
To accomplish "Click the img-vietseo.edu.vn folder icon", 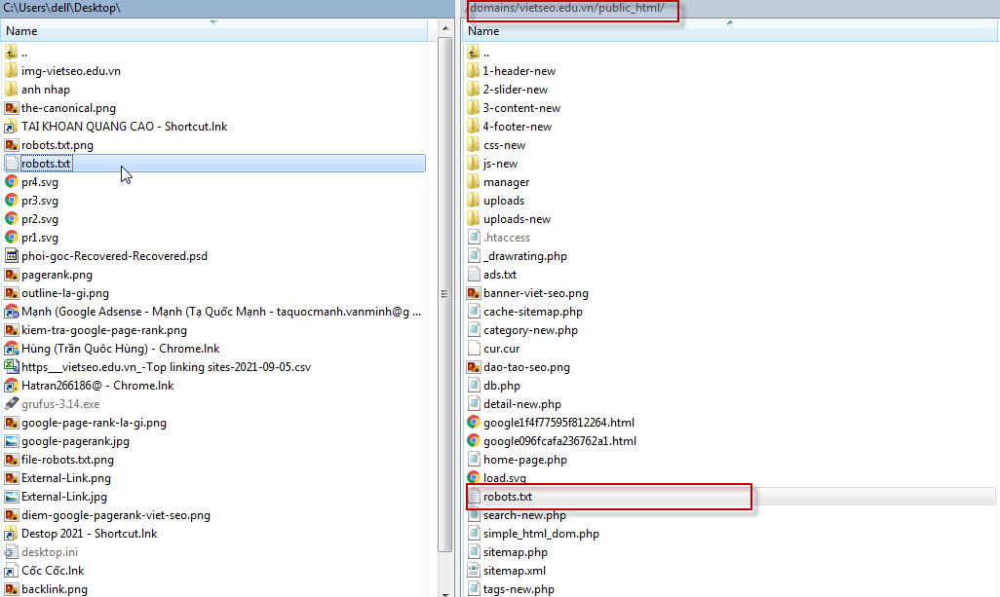I will [12, 71].
